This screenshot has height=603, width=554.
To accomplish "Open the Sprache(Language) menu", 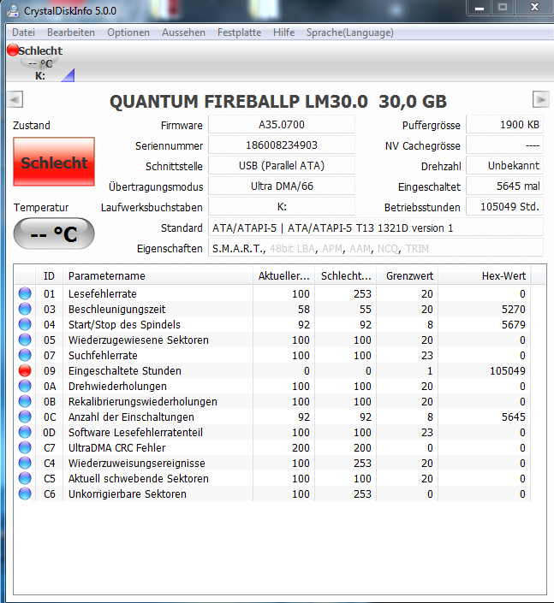I will pos(349,33).
